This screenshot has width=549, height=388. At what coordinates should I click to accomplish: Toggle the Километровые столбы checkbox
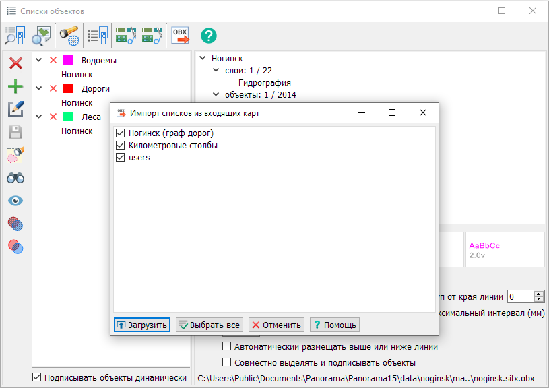tap(121, 145)
